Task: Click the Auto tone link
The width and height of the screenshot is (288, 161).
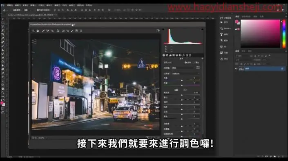Action: [176, 90]
